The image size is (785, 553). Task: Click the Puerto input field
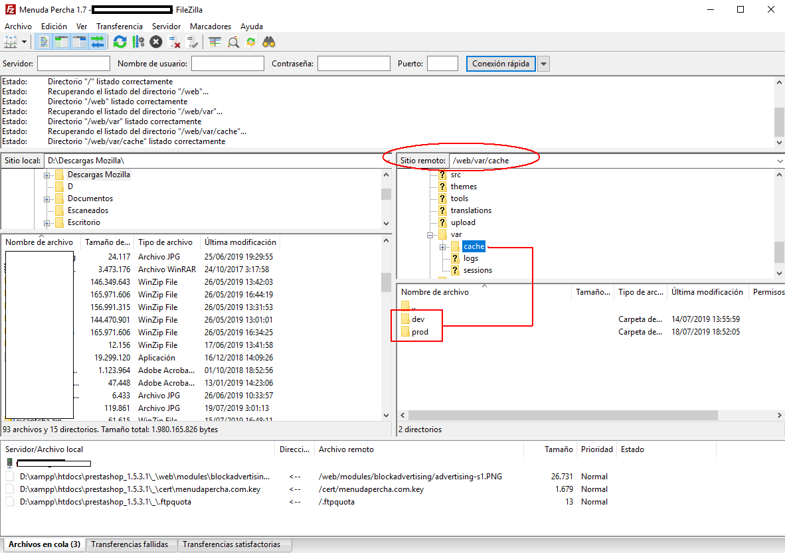point(442,64)
